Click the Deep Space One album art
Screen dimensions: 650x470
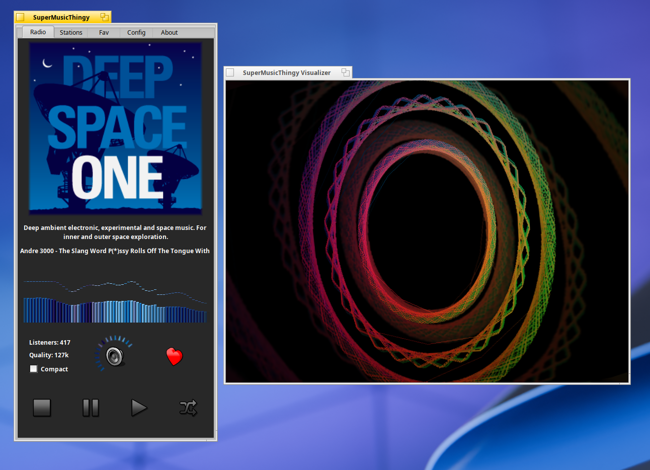coord(116,128)
